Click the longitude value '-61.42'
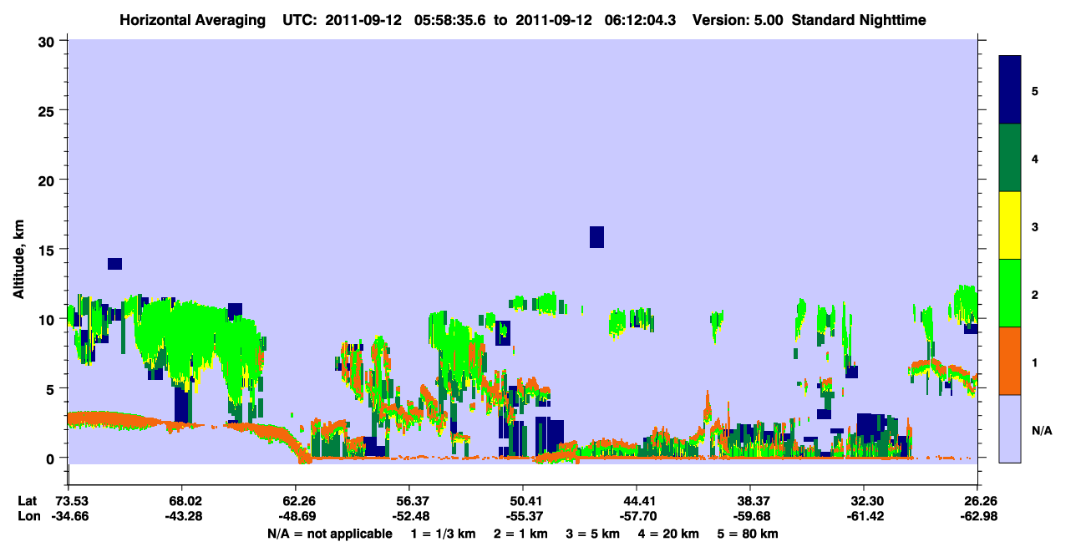Viewport: 1086px width, 557px height. [x=865, y=517]
